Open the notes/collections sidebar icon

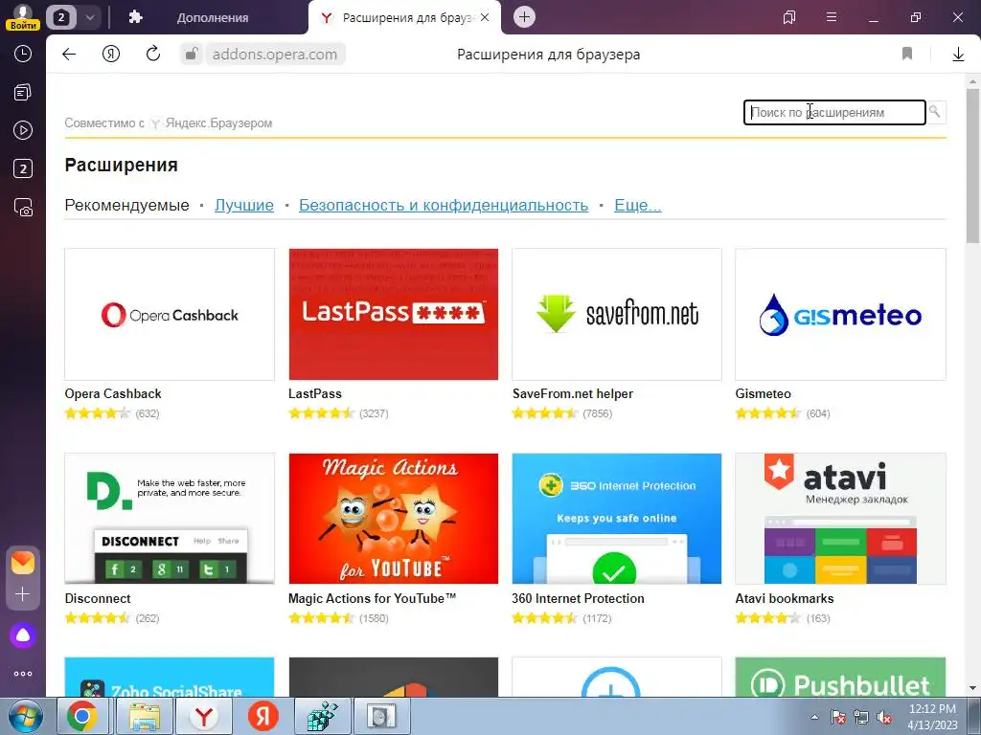(23, 93)
